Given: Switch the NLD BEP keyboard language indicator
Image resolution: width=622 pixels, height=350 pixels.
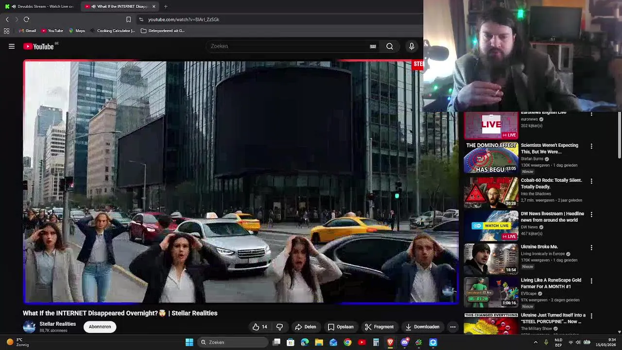Looking at the screenshot, I should point(559,342).
